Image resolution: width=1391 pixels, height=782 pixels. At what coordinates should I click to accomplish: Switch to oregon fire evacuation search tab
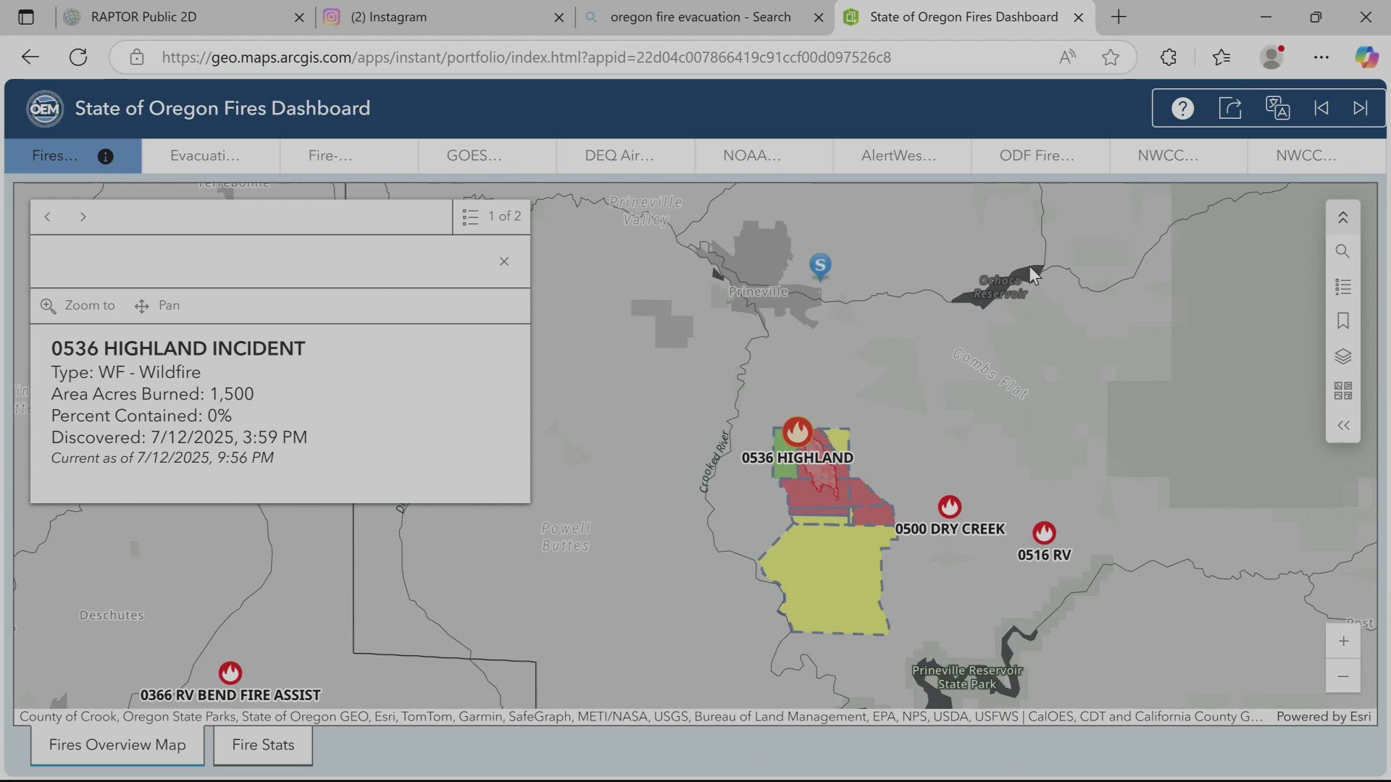coord(703,17)
